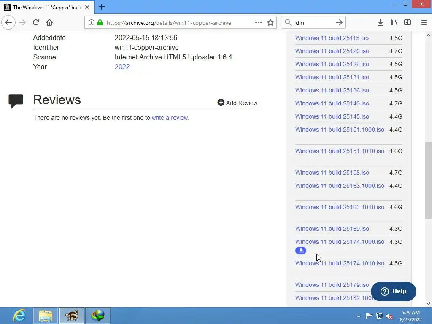This screenshot has width=432, height=324.
Task: Download Windows 11 build 25115.iso
Action: click(332, 38)
